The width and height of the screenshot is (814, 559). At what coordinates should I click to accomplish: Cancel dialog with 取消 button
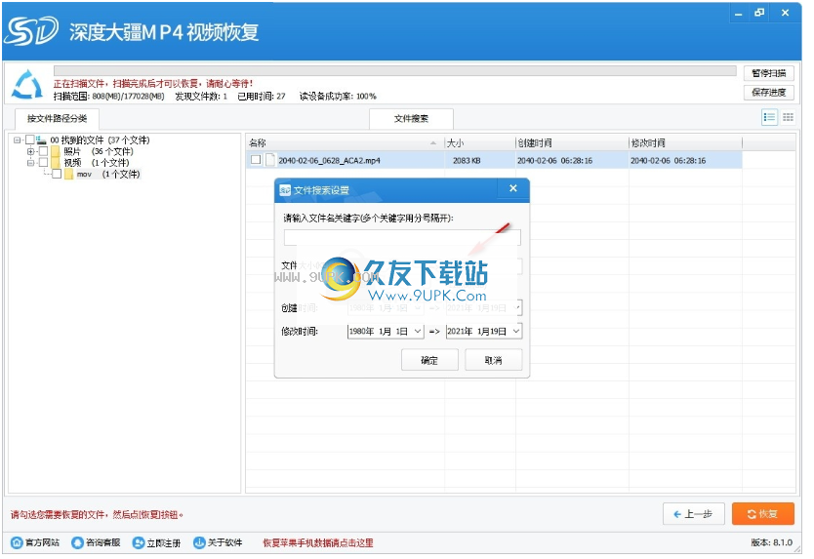[x=493, y=360]
